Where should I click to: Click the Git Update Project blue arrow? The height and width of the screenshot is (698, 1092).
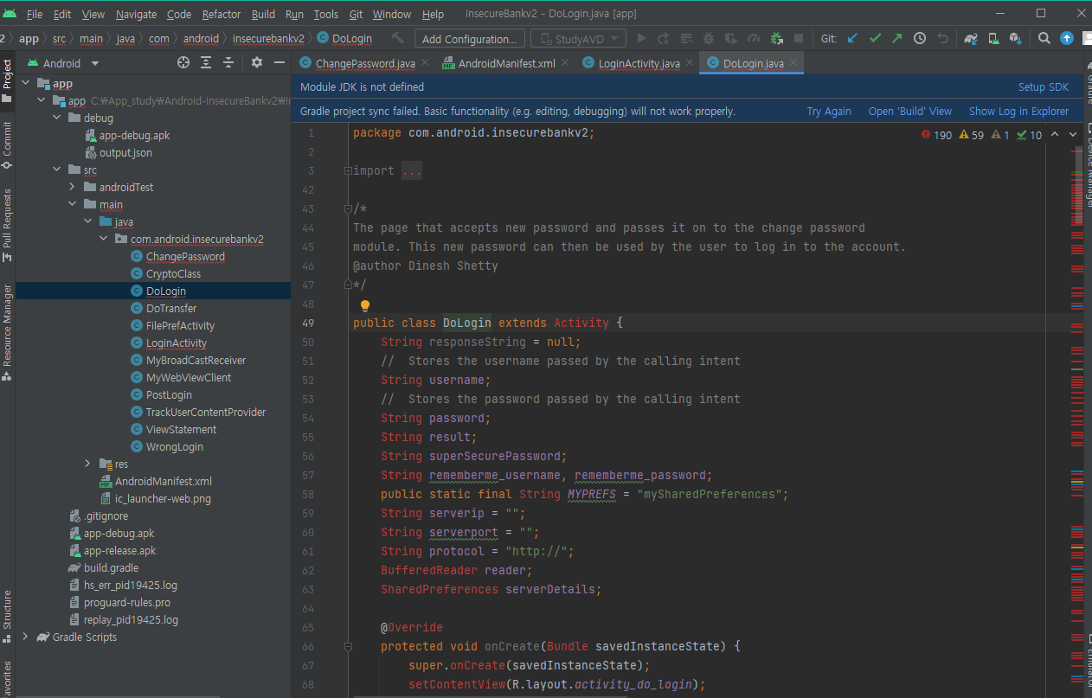(x=852, y=38)
